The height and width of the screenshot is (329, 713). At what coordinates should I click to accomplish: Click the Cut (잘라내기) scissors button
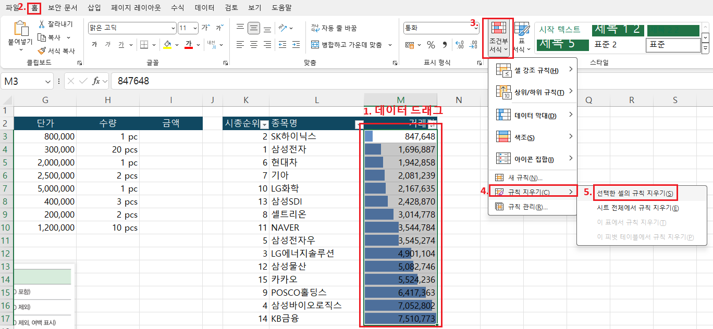[x=56, y=24]
